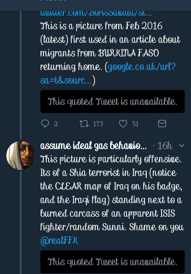Tap the retweet arrows icon
This screenshot has width=191, height=274.
tap(84, 124)
